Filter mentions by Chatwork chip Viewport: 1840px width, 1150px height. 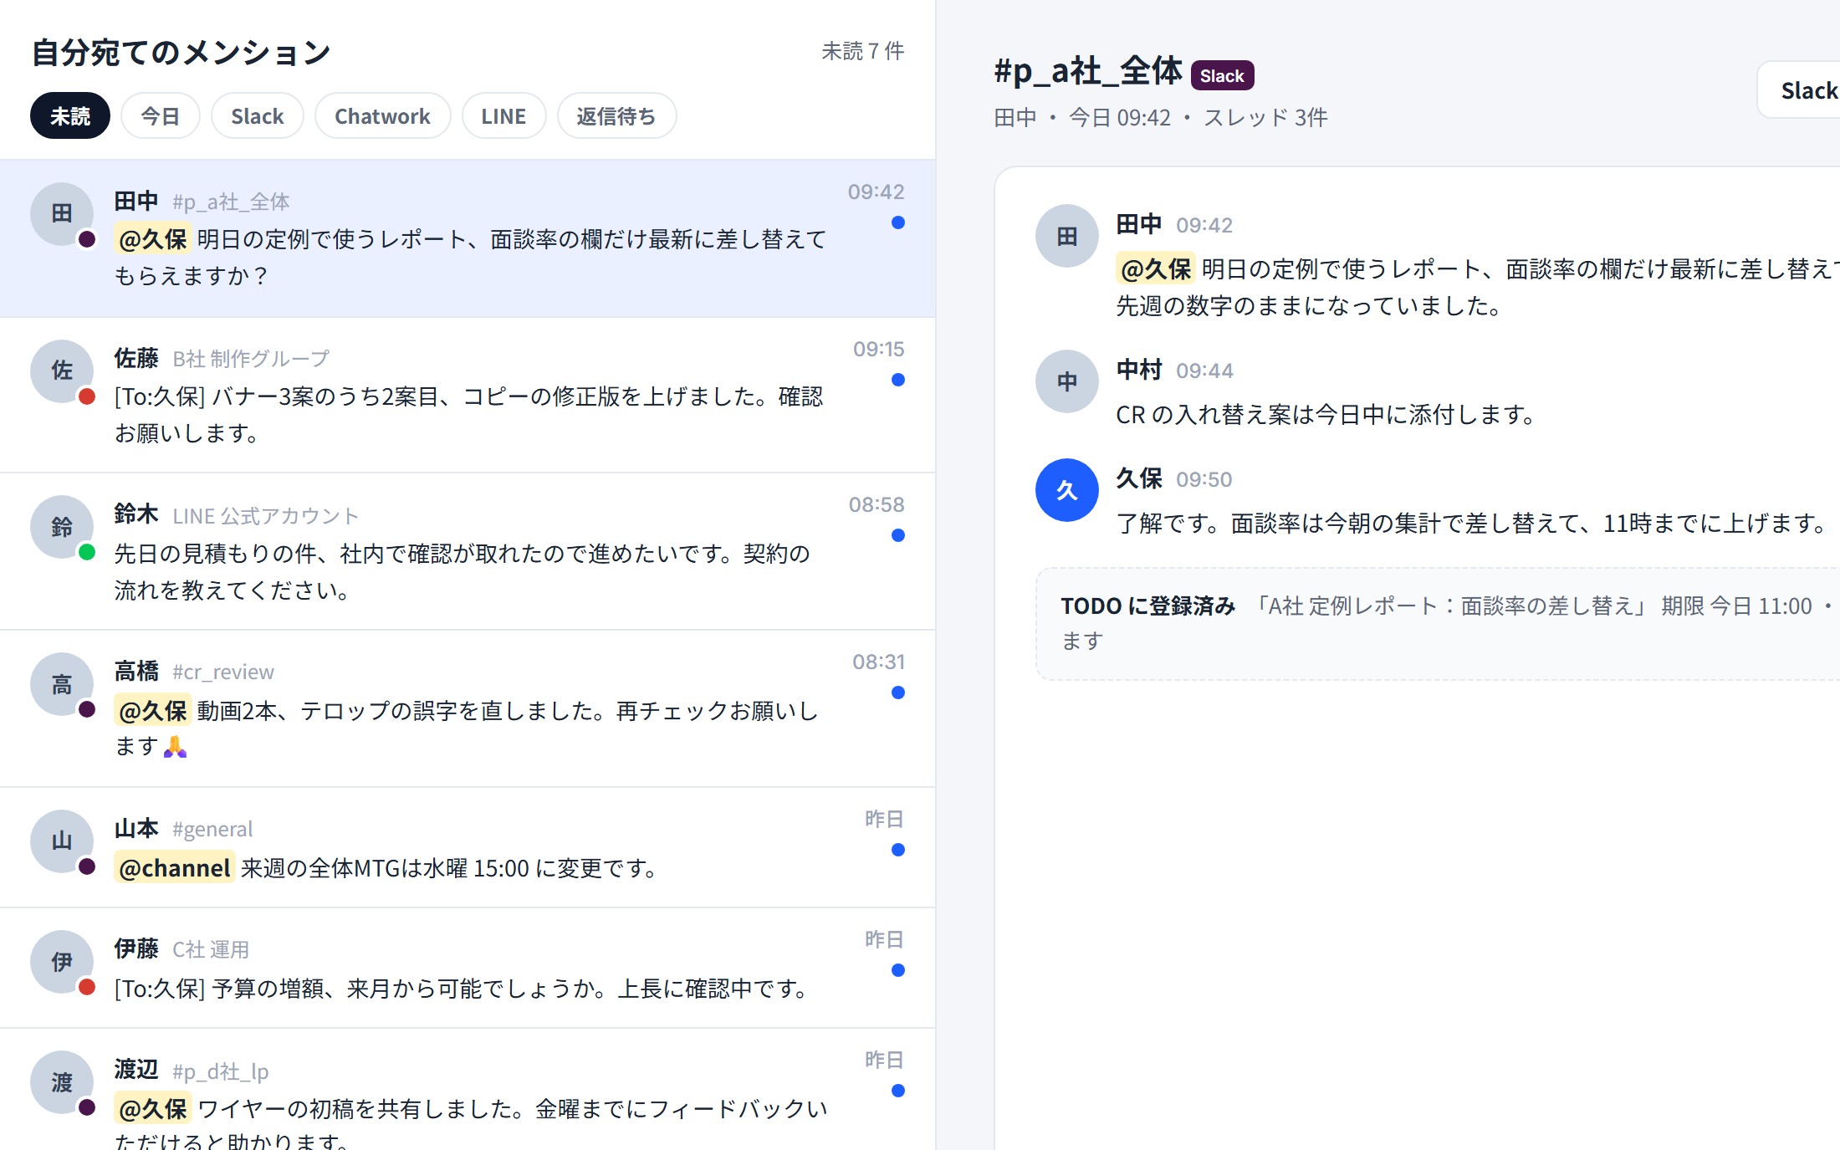382,115
